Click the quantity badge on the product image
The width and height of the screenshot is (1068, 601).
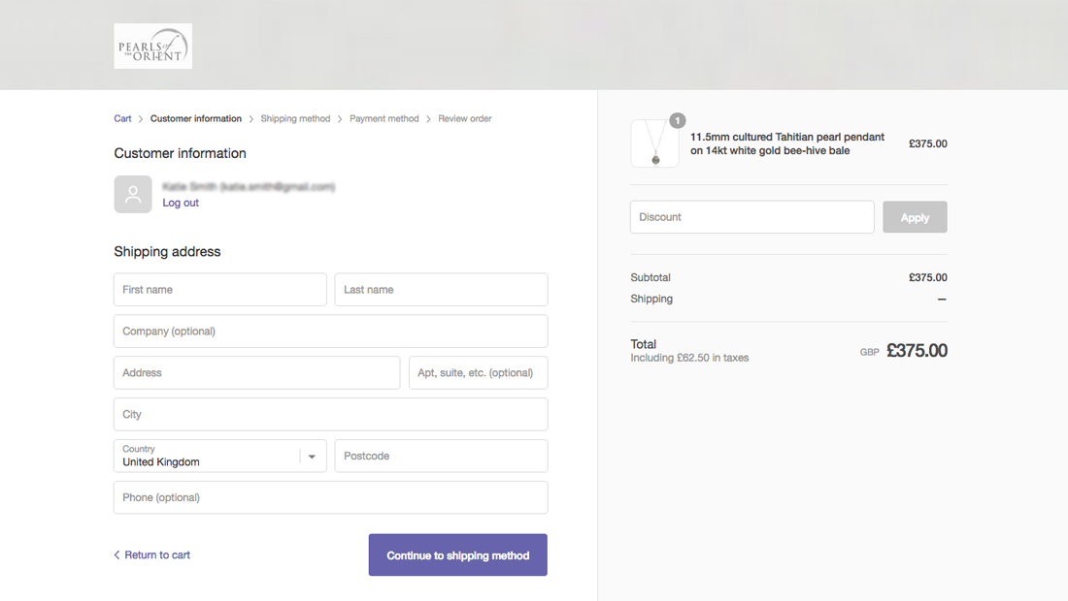point(678,121)
